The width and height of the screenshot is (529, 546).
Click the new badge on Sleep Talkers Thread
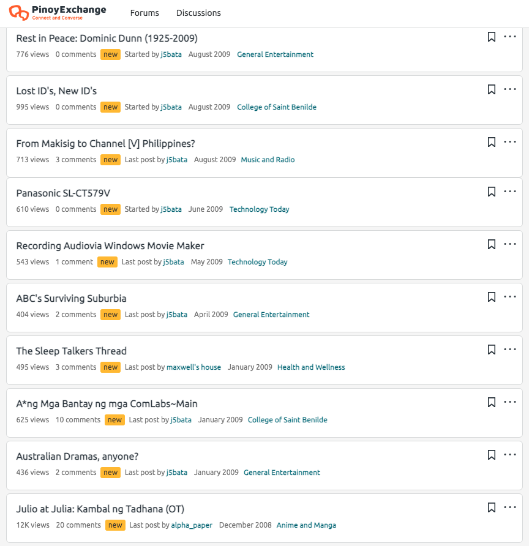click(x=110, y=367)
